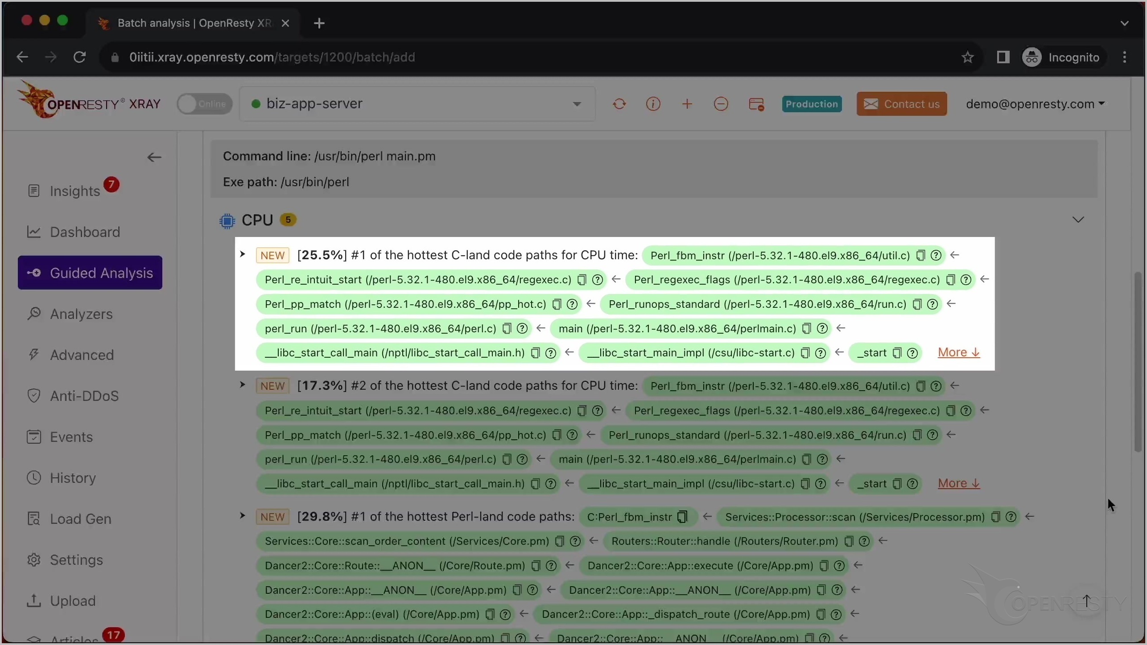The image size is (1147, 645).
Task: Open Dashboard in sidebar
Action: pyautogui.click(x=74, y=232)
